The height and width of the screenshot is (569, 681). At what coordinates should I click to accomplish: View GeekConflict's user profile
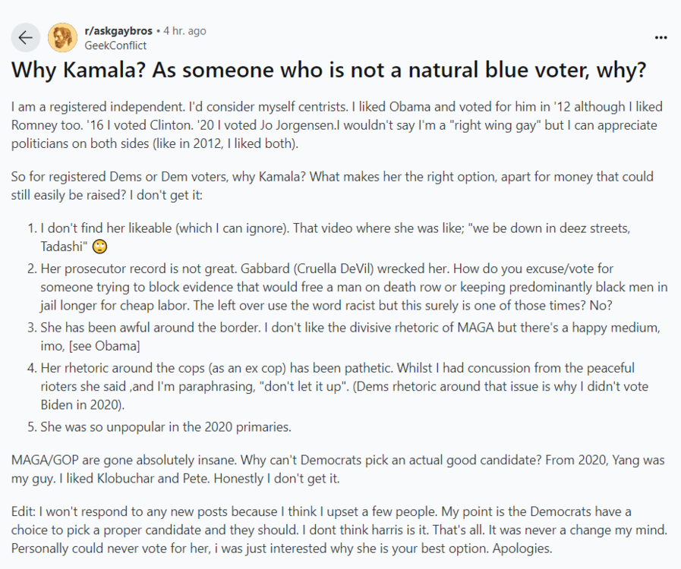pos(115,45)
